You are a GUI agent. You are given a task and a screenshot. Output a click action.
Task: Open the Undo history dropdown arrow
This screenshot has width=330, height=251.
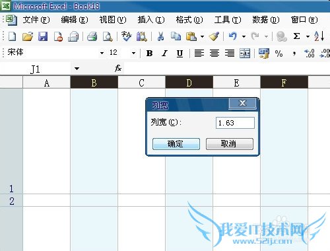click(x=244, y=36)
